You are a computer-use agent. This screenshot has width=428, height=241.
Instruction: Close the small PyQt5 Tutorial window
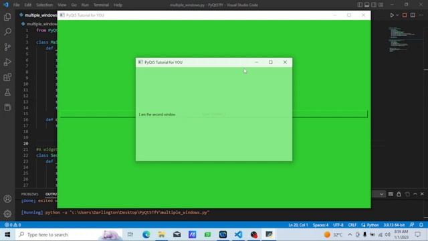tap(285, 62)
